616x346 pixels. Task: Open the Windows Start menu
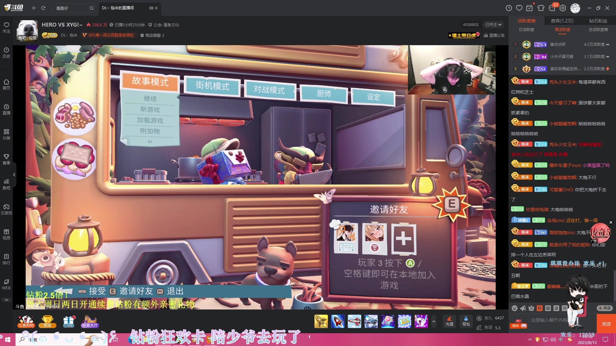(8, 340)
